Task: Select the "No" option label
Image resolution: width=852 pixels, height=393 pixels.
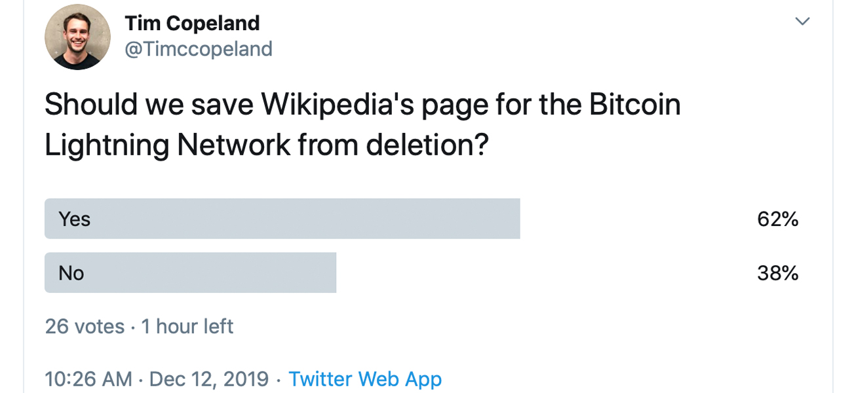Action: pyautogui.click(x=71, y=272)
